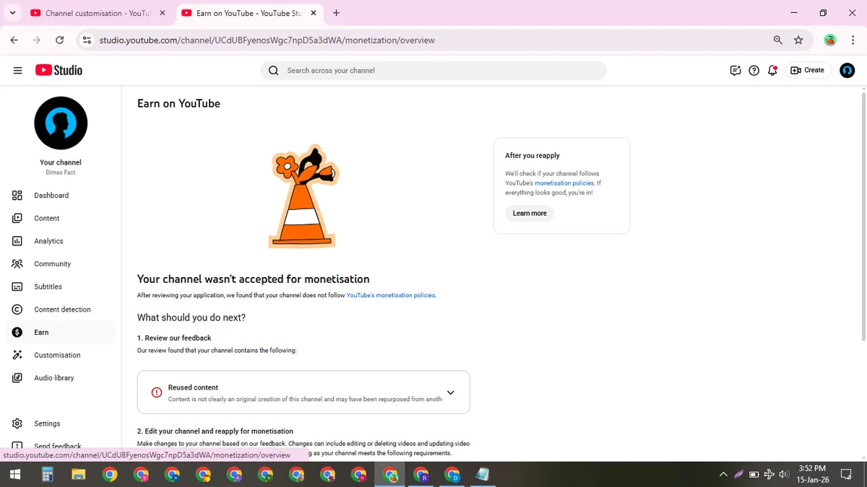Click the YouTube Studio logo
Viewport: 867px width, 487px height.
tap(59, 70)
